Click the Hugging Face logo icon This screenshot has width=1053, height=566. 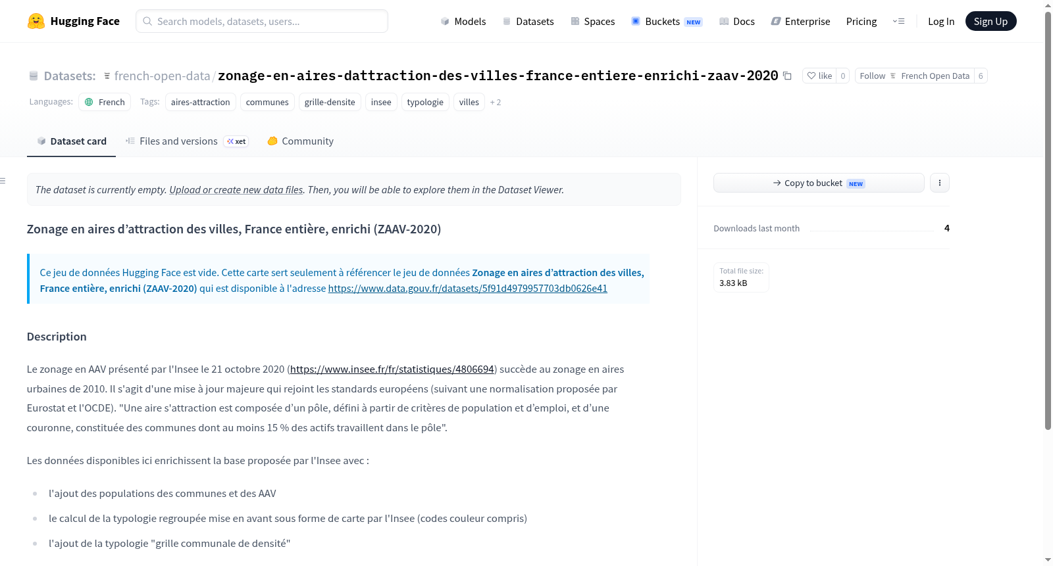click(x=36, y=21)
